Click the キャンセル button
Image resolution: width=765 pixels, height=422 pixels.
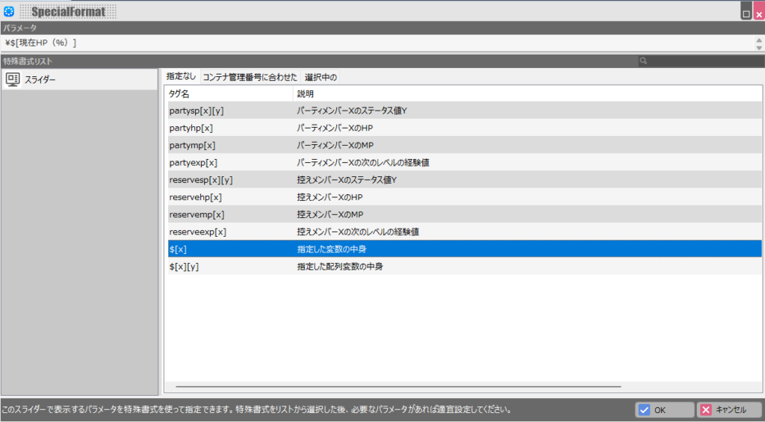[729, 410]
